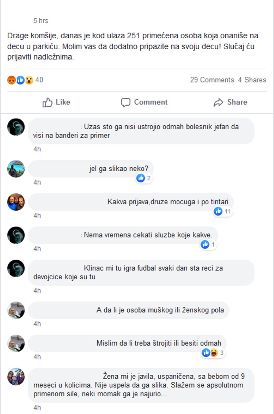This screenshot has width=274, height=414.
Task: Open the 29 Comments link
Action: [212, 80]
